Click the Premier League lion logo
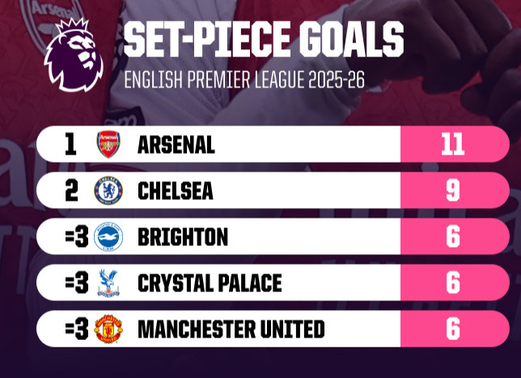 tap(74, 54)
